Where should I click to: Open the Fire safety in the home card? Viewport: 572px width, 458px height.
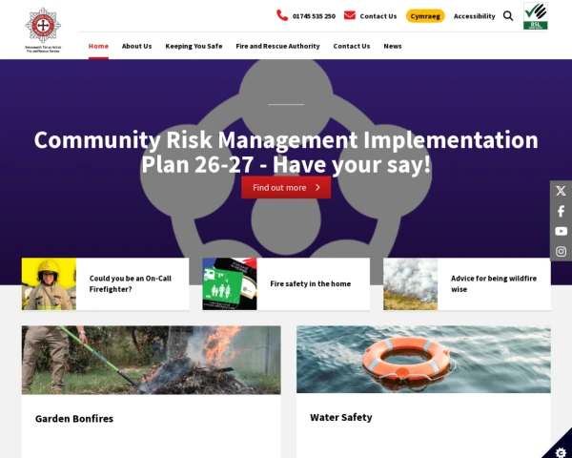286,283
